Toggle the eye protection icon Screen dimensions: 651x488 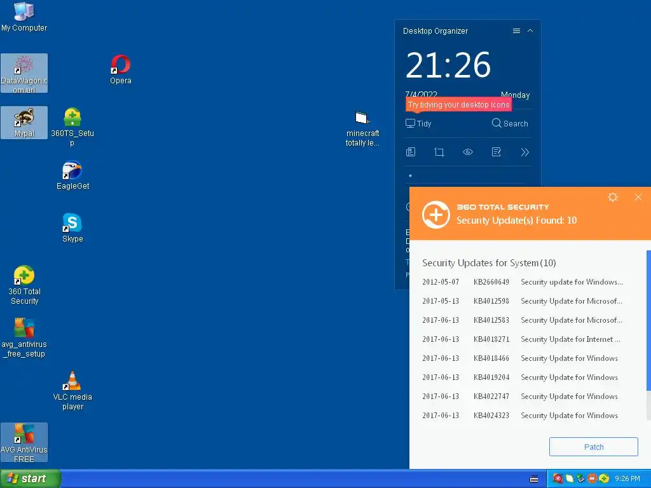point(468,152)
